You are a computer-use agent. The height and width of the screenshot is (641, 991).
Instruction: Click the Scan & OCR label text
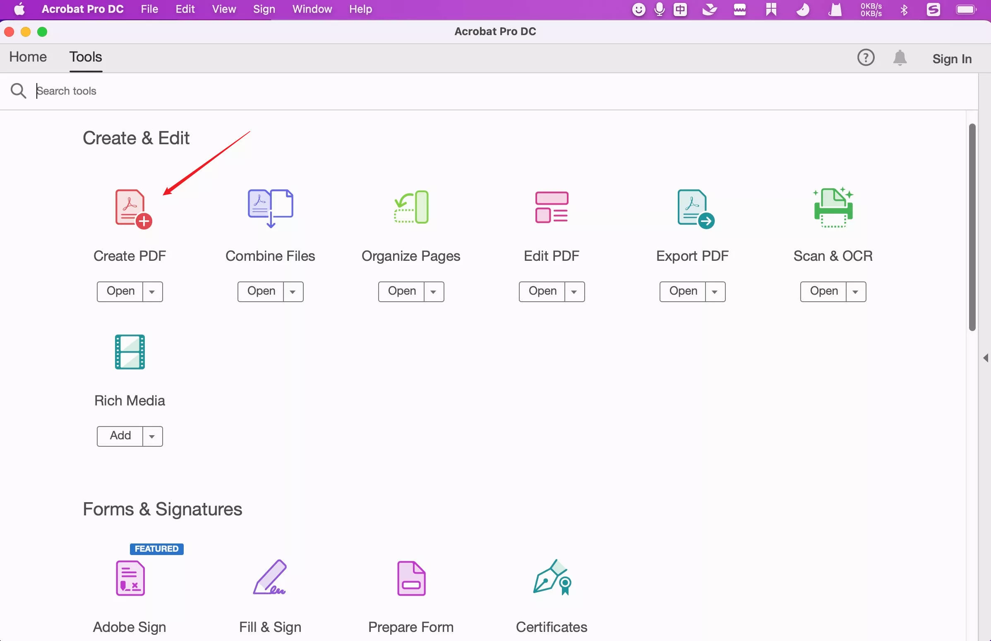[833, 256]
